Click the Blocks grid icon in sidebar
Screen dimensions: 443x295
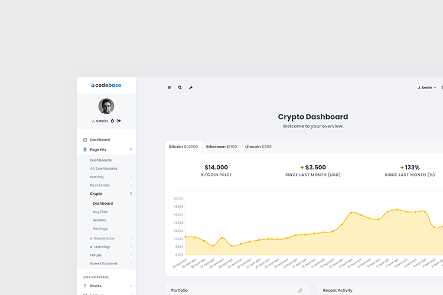[x=85, y=286]
